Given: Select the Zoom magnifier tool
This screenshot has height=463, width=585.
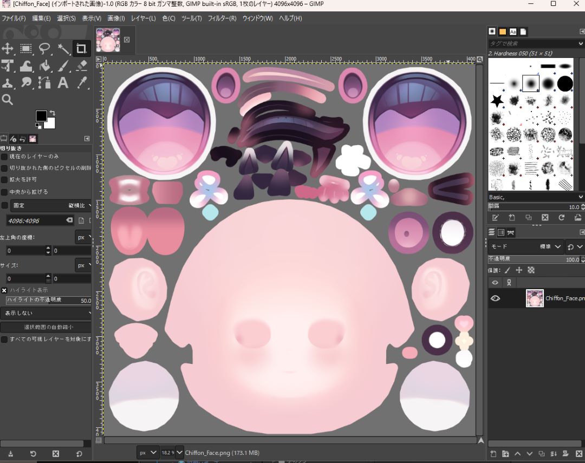Looking at the screenshot, I should (8, 100).
